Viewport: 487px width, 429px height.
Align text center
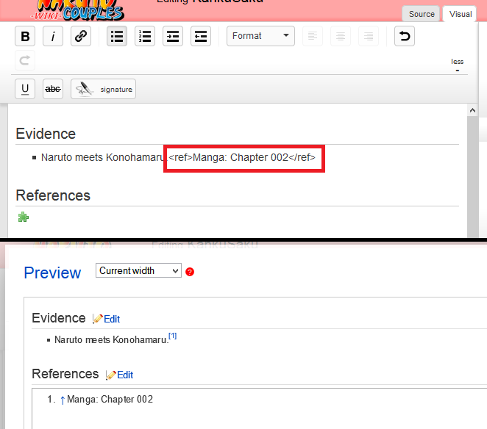341,36
